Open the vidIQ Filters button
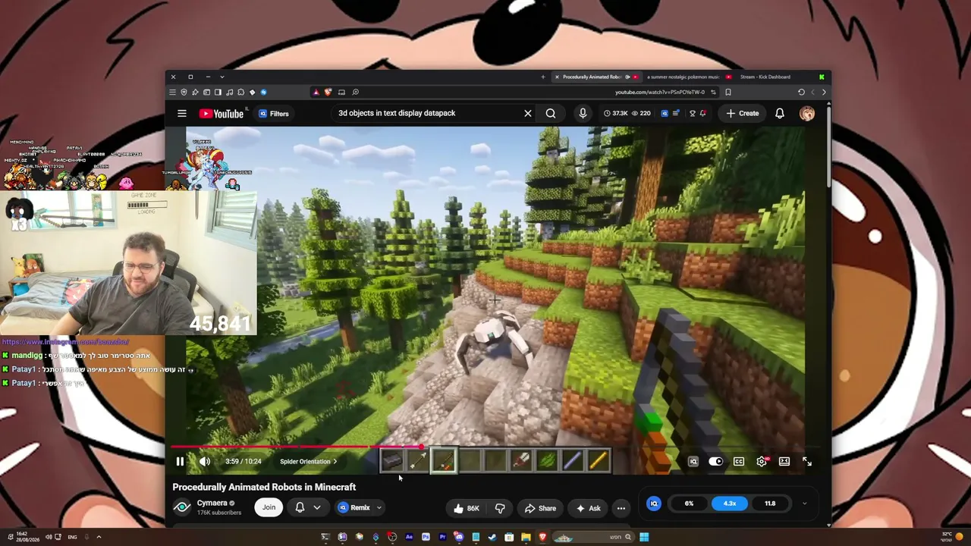Screen dimensions: 971x546 click(x=273, y=114)
